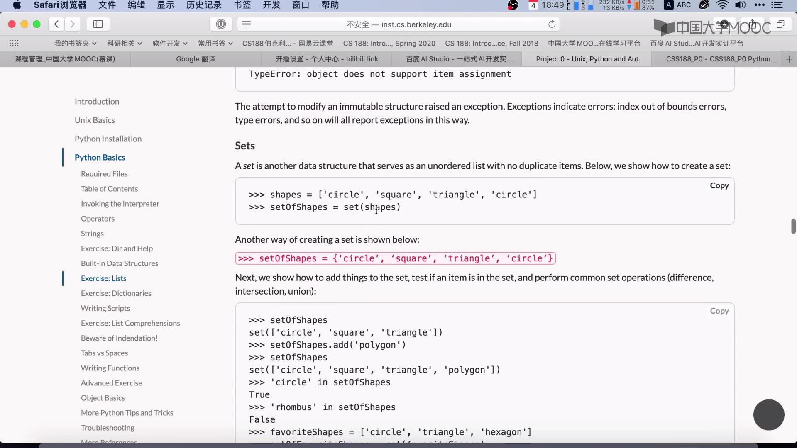Screen dimensions: 797x448
Task: Click the three-dots menu bar icon
Action: 759,5
